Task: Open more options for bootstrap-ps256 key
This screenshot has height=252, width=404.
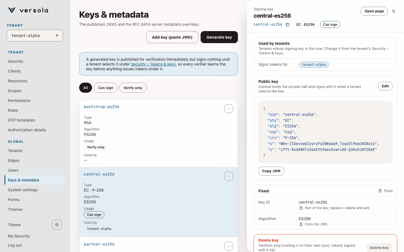Action: [229, 109]
